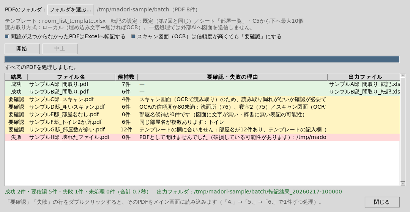
Task: Click the 12件 candidate count cell
Action: click(x=126, y=129)
